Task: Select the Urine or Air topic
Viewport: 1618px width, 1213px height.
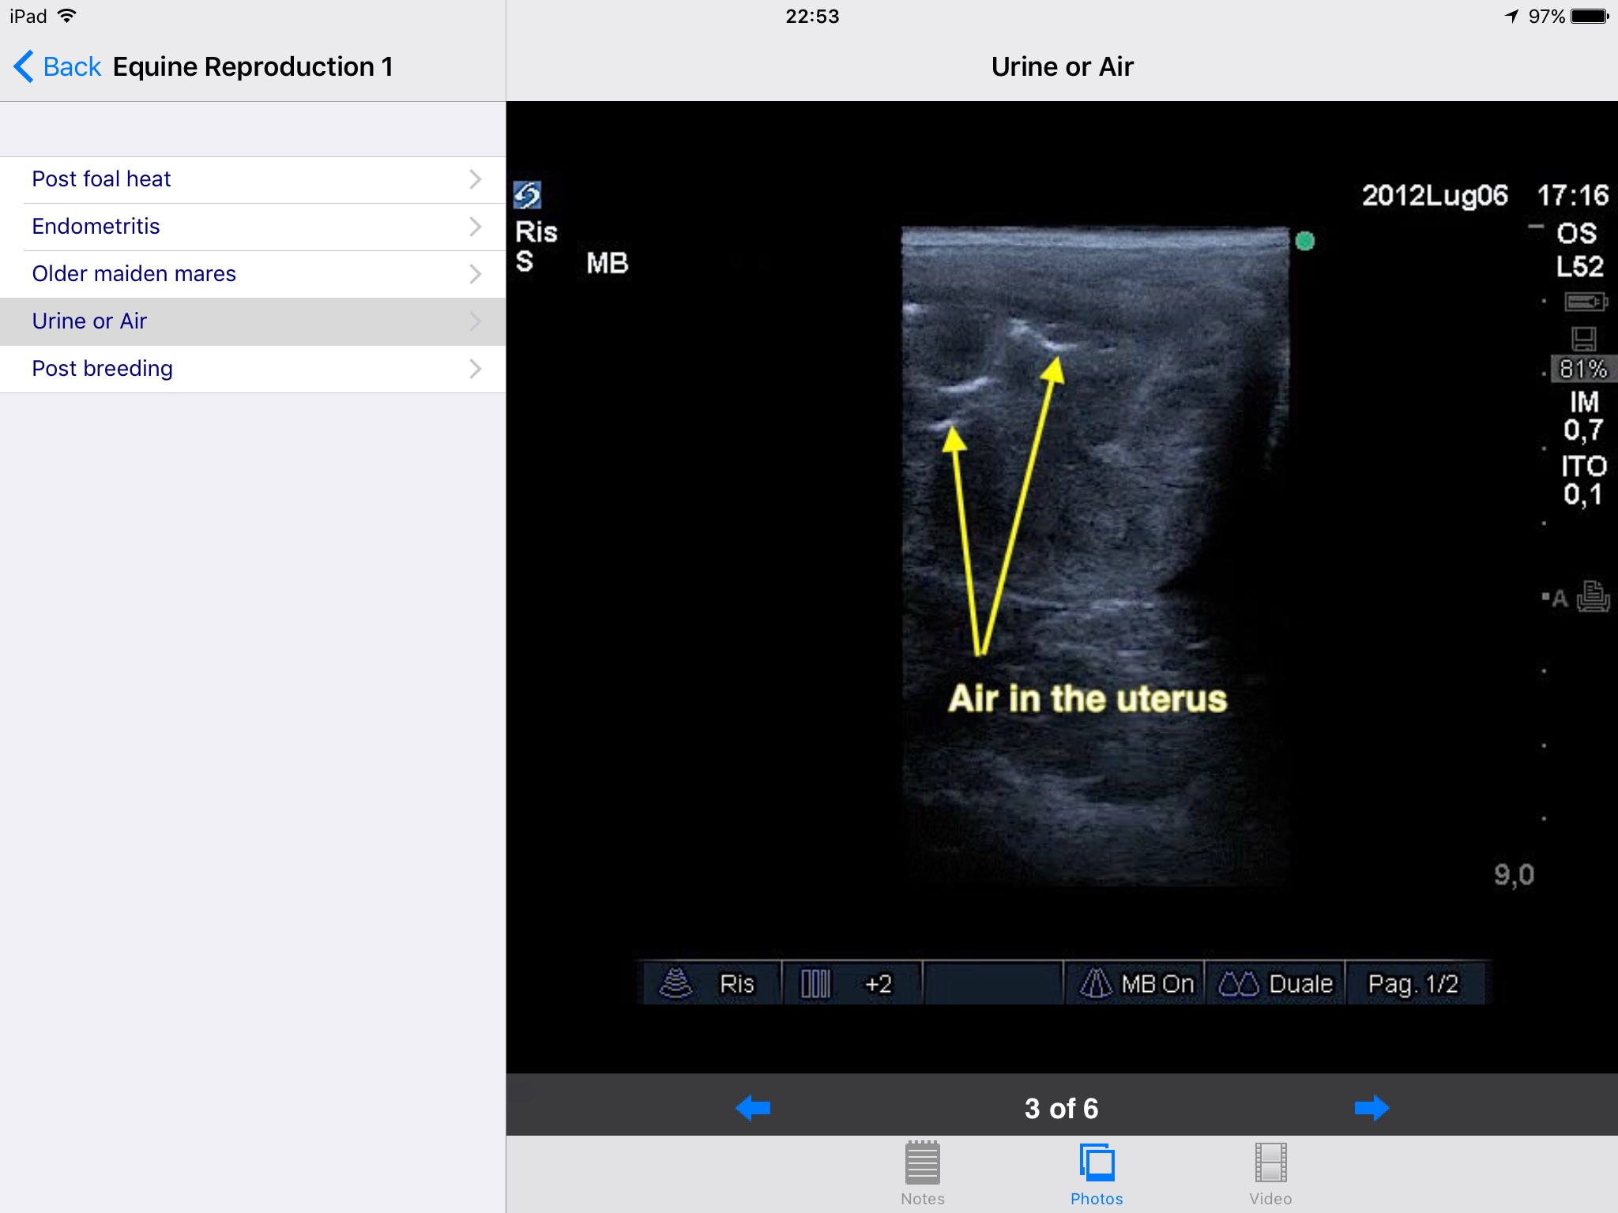Action: 253,321
